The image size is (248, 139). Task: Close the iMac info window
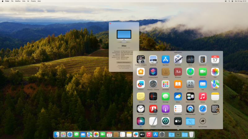110,23
